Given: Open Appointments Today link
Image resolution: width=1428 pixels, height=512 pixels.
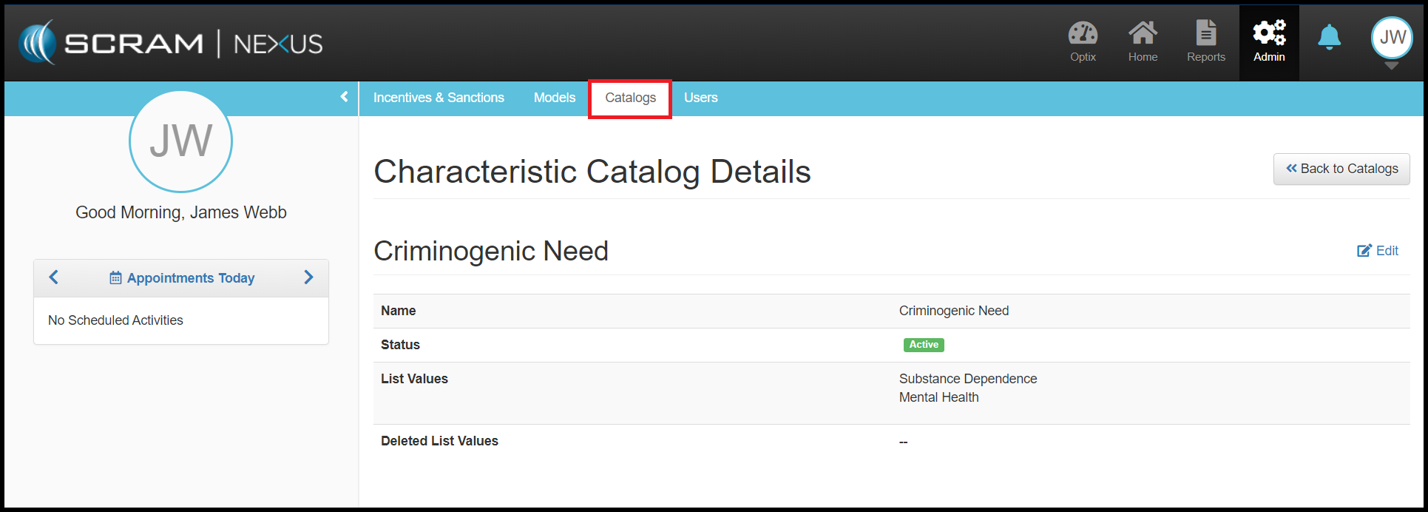Looking at the screenshot, I should click(x=191, y=278).
